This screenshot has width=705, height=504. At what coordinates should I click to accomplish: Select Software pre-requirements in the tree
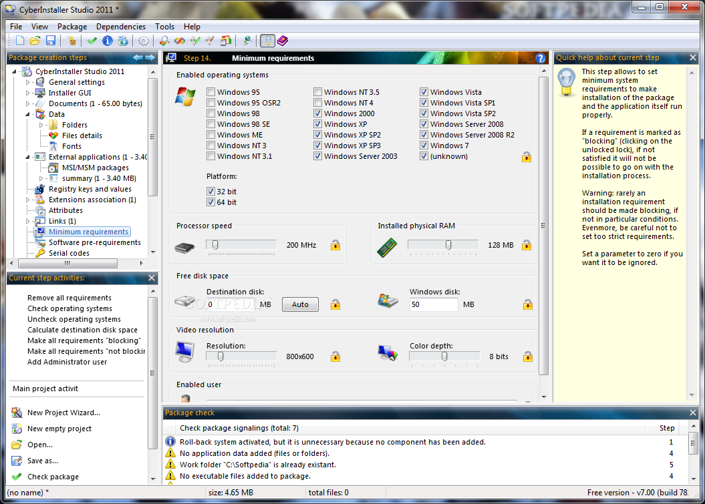(x=94, y=242)
